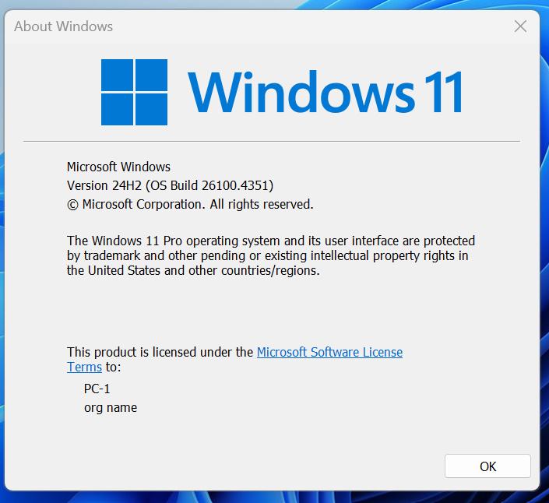Image resolution: width=549 pixels, height=503 pixels.
Task: Click the 'Microsoft Windows' text line
Action: click(118, 167)
